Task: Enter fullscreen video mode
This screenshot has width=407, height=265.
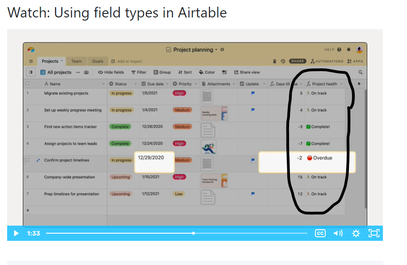Action: click(x=374, y=233)
